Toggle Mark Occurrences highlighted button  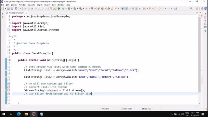(126, 9)
